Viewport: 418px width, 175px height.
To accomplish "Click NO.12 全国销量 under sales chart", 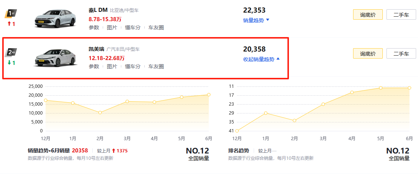I will point(198,154).
